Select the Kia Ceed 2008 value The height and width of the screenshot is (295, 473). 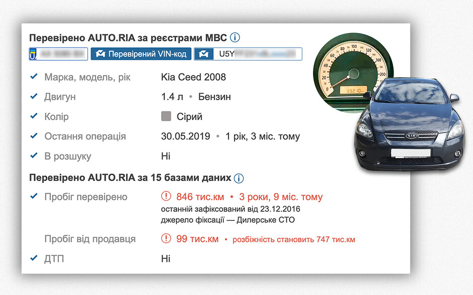point(193,77)
